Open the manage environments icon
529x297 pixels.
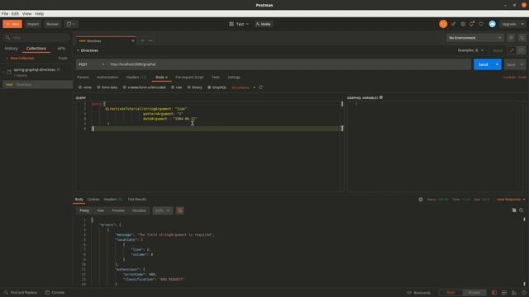(522, 38)
